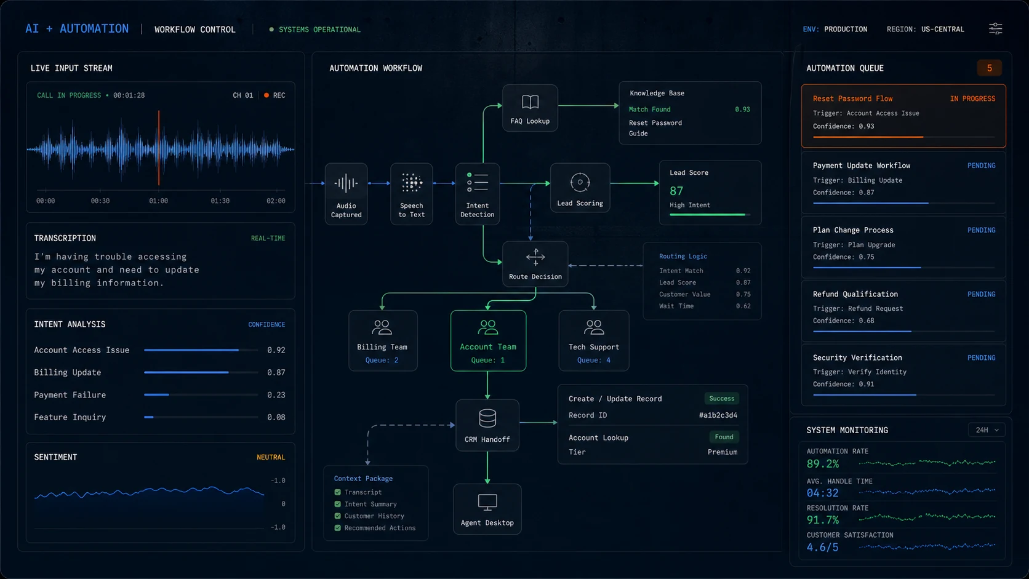Toggle the Recommended Actions checkbox
The height and width of the screenshot is (579, 1029).
coord(337,528)
